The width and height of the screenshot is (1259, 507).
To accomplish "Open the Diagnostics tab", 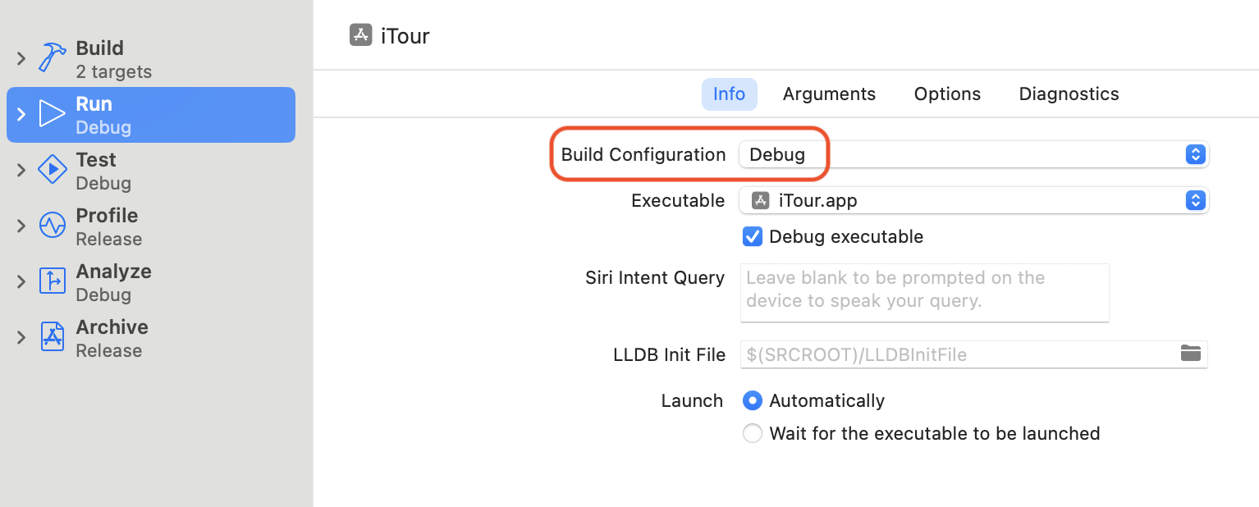I will 1069,94.
